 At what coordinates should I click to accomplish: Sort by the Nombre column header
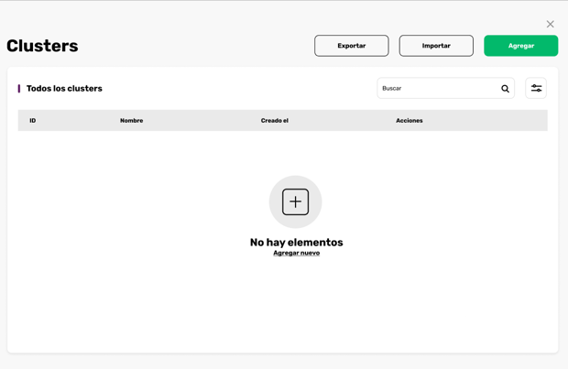pos(132,121)
